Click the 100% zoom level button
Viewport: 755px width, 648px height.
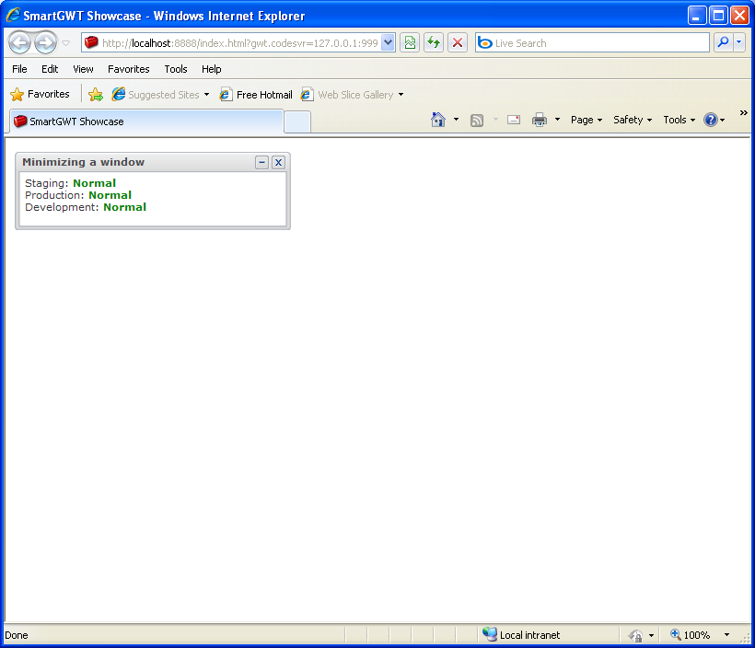690,635
